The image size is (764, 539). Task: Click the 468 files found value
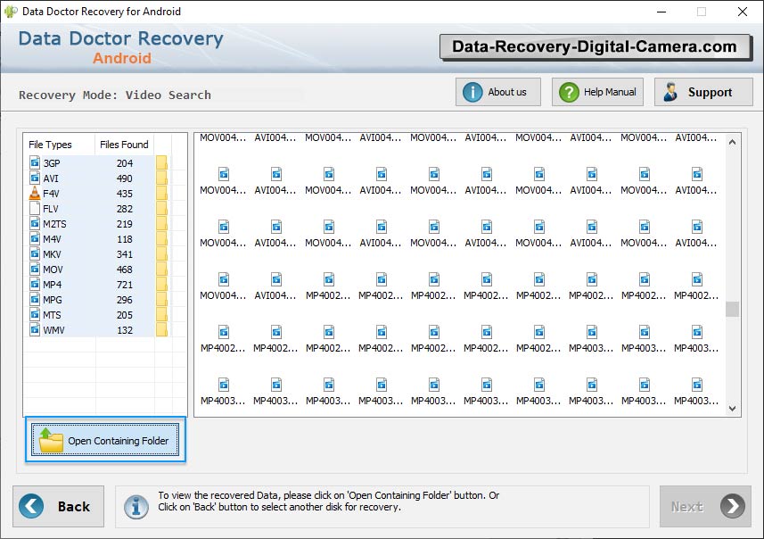pos(125,269)
